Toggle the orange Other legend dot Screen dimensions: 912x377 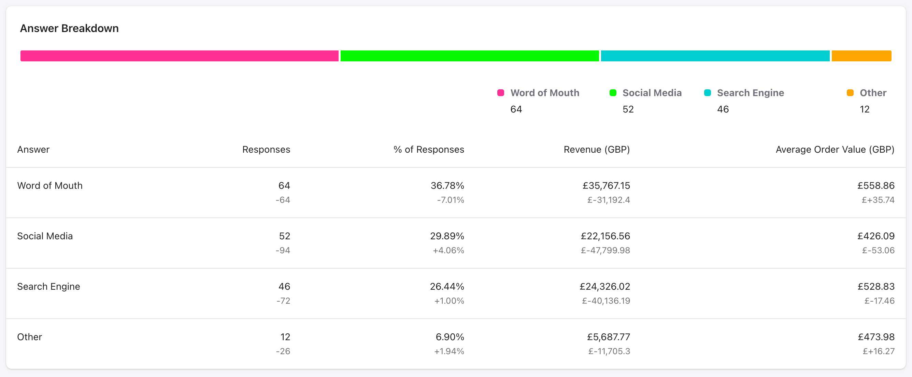pos(850,93)
